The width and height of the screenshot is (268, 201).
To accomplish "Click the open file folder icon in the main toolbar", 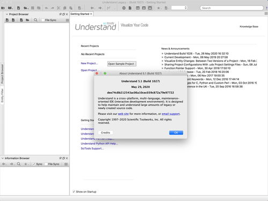I will tap(26, 8).
